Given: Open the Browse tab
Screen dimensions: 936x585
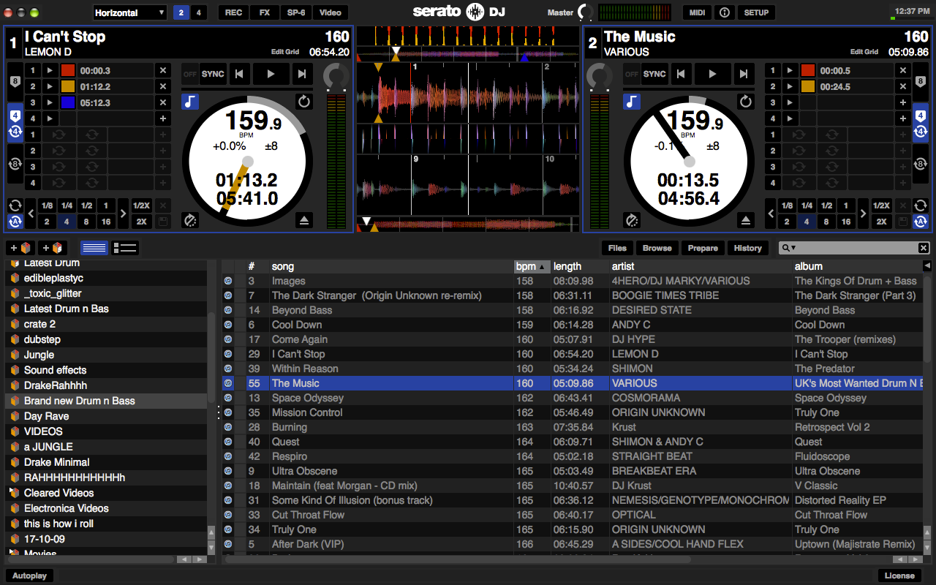Looking at the screenshot, I should (657, 248).
